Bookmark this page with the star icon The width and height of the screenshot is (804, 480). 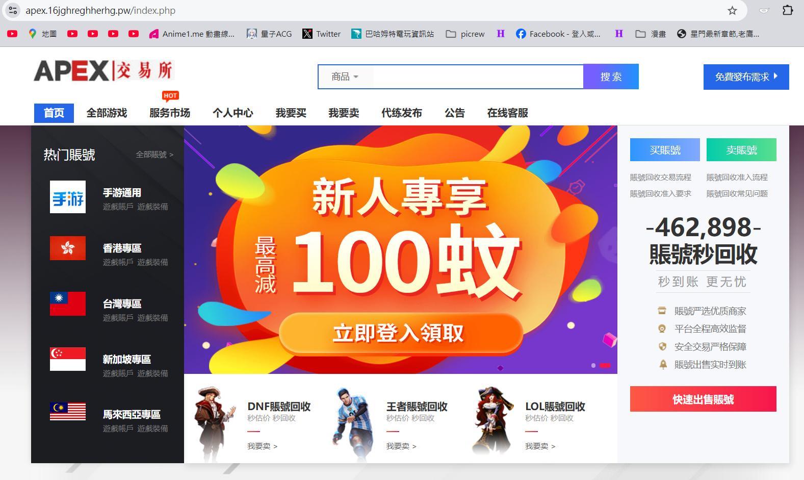pyautogui.click(x=732, y=10)
